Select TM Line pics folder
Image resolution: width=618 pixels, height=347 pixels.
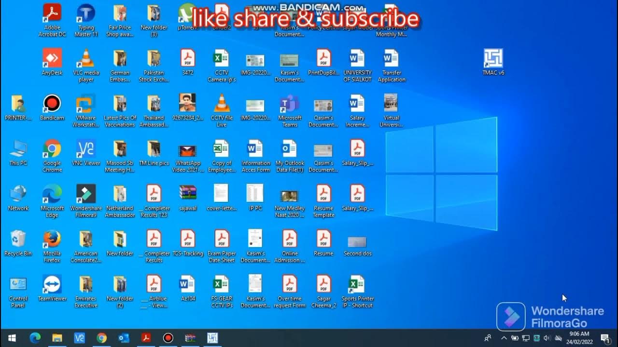point(154,153)
